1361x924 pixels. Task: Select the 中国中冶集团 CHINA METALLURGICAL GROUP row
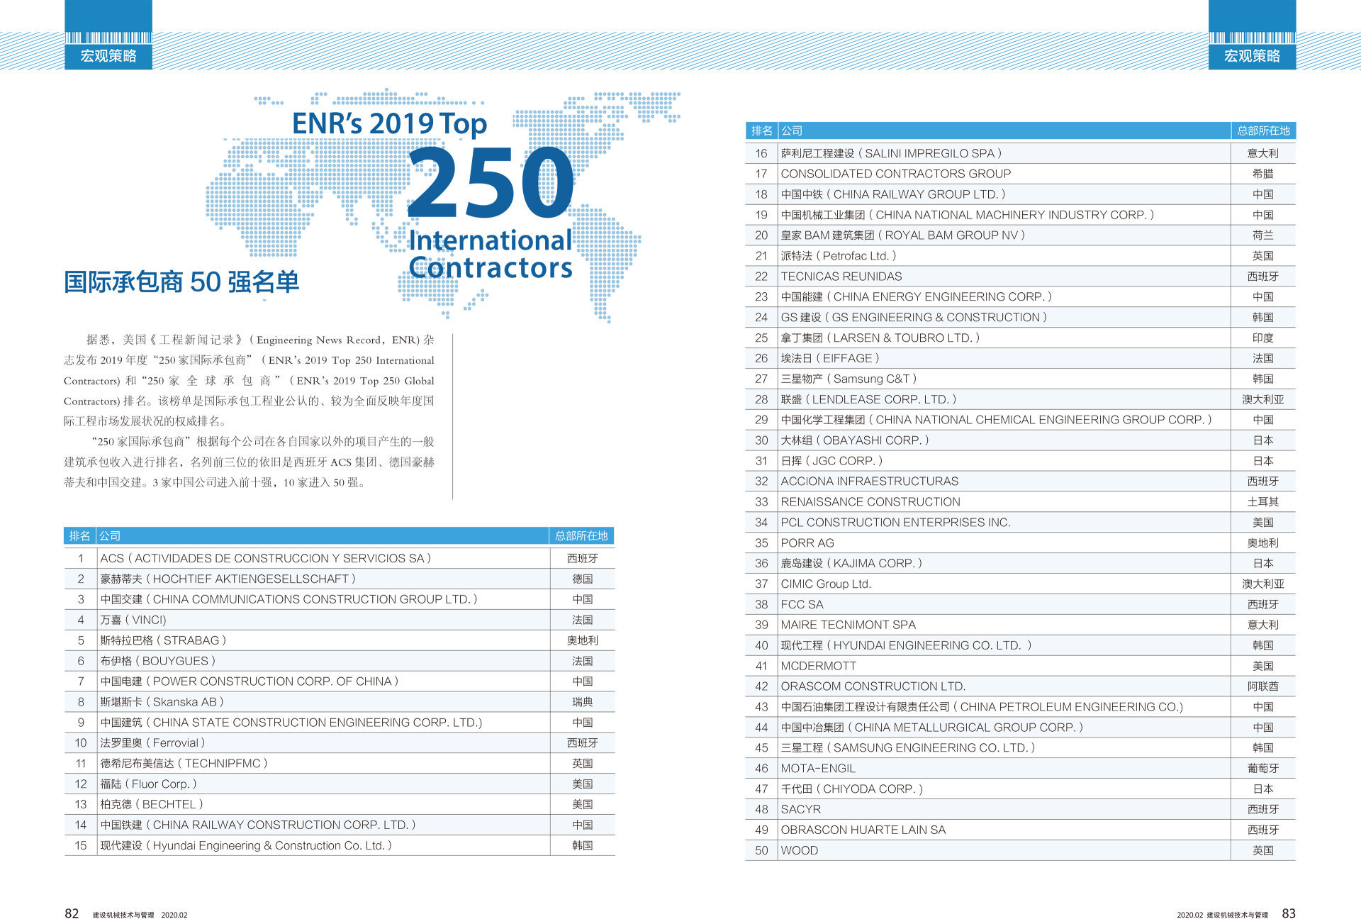pos(1020,728)
